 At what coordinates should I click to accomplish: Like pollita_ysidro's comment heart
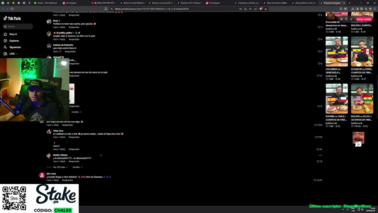319,39
